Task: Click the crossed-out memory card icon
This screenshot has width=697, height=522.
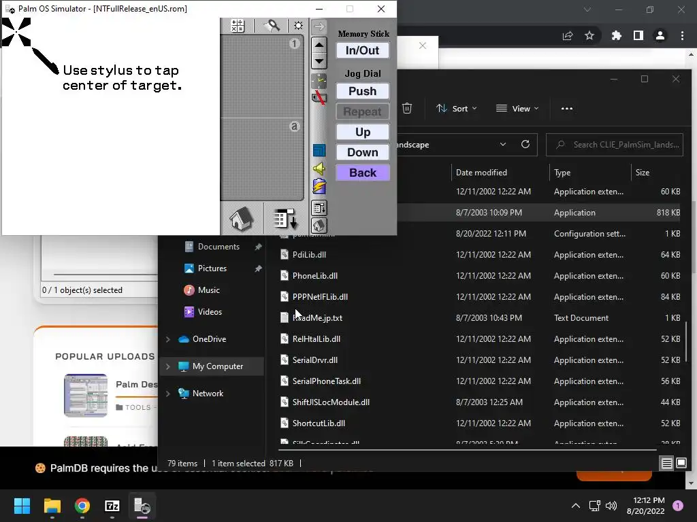Action: pos(319,97)
